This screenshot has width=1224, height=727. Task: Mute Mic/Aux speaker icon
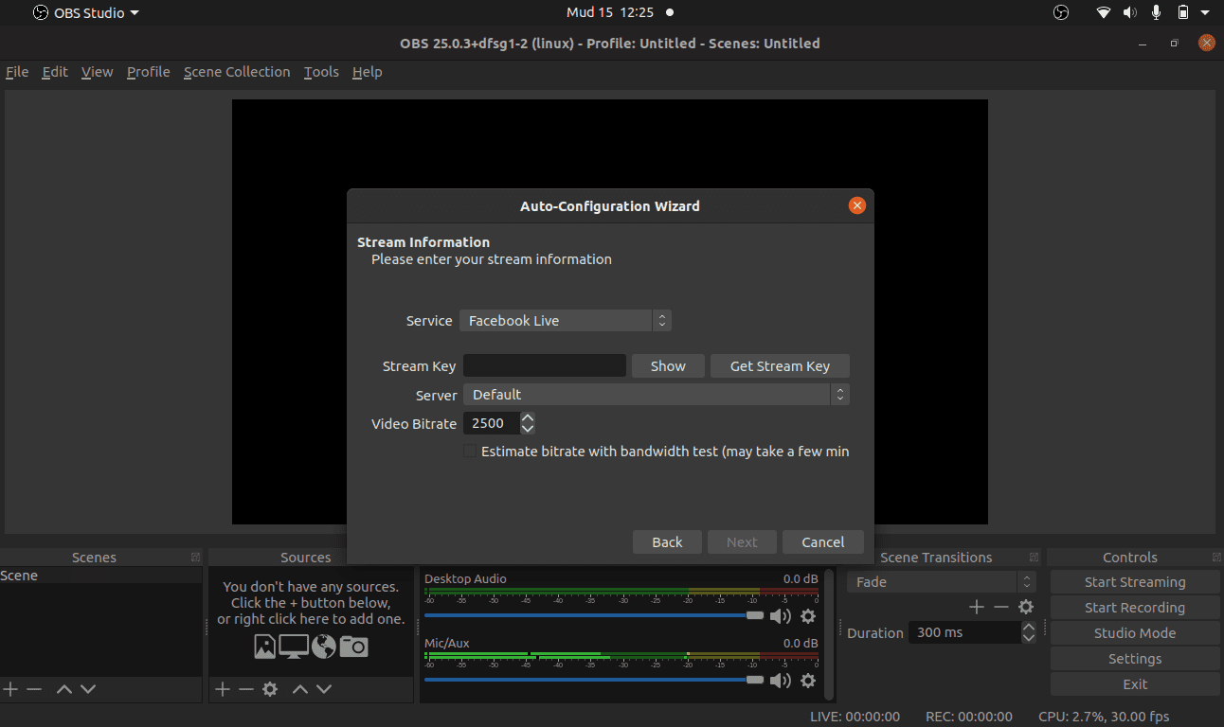pyautogui.click(x=781, y=681)
